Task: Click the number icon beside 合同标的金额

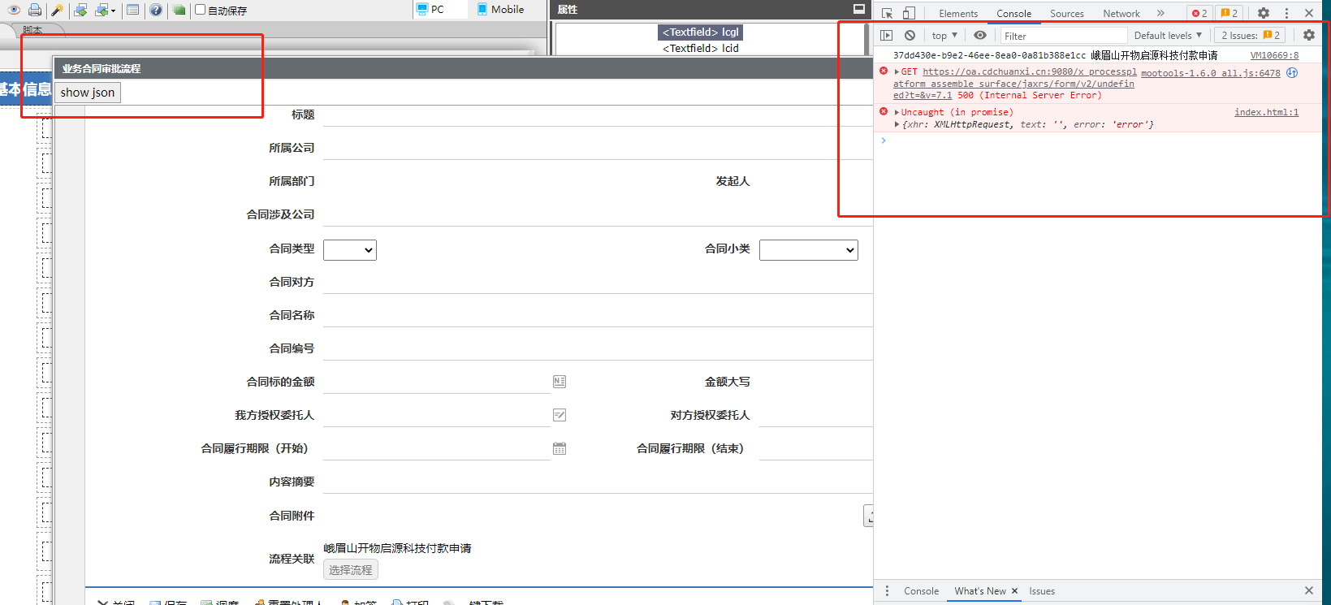Action: click(560, 382)
